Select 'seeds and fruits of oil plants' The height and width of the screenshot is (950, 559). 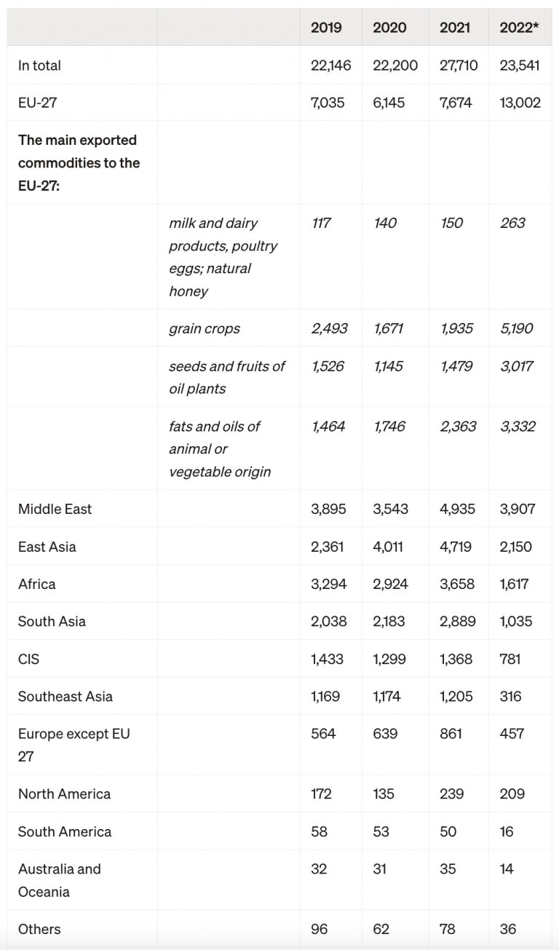(226, 377)
